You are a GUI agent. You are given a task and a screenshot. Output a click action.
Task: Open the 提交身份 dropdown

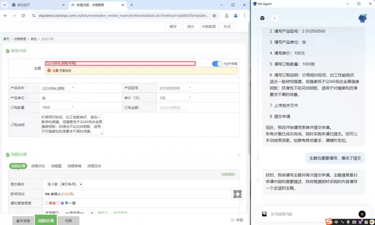click(64, 184)
